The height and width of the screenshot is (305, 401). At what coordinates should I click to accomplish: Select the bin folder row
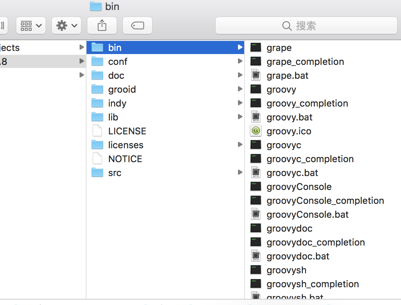(x=165, y=47)
